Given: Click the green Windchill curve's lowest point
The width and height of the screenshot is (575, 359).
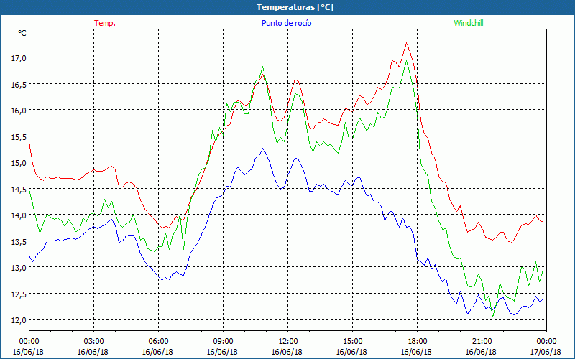Looking at the screenshot, I should click(492, 317).
